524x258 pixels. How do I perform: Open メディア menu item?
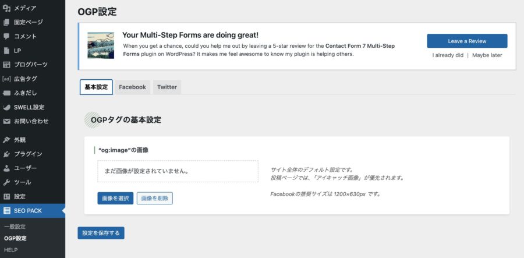click(x=25, y=8)
